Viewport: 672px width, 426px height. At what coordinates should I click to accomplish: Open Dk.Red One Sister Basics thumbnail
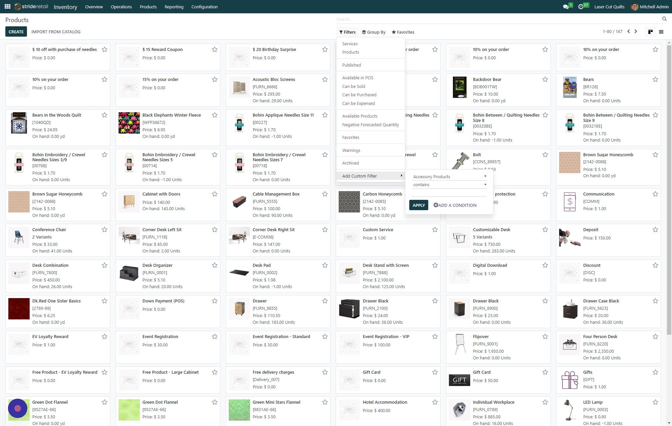[19, 309]
